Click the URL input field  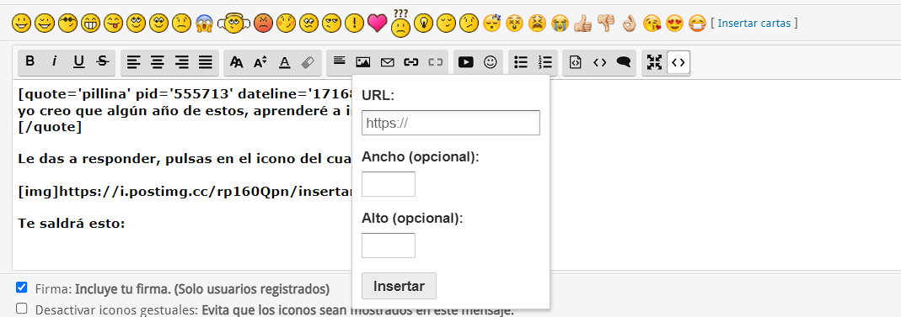pos(450,123)
